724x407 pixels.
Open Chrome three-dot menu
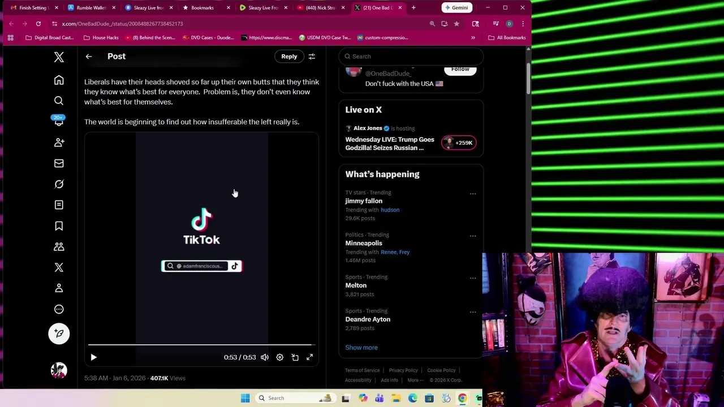pos(523,24)
